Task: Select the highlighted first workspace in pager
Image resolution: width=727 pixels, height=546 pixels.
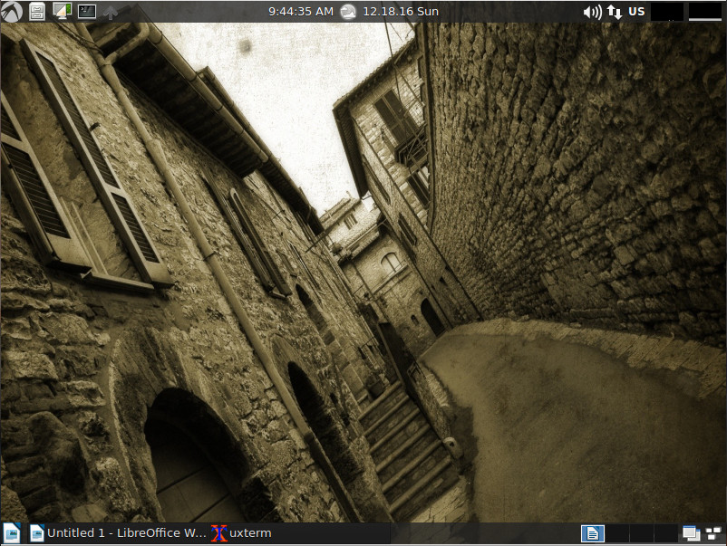Action: click(x=593, y=533)
